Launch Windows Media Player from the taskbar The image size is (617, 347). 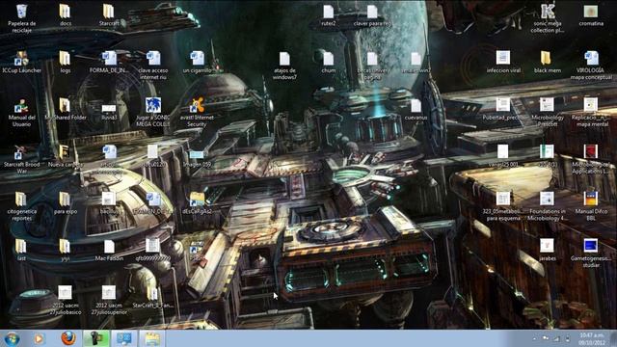[x=39, y=338]
